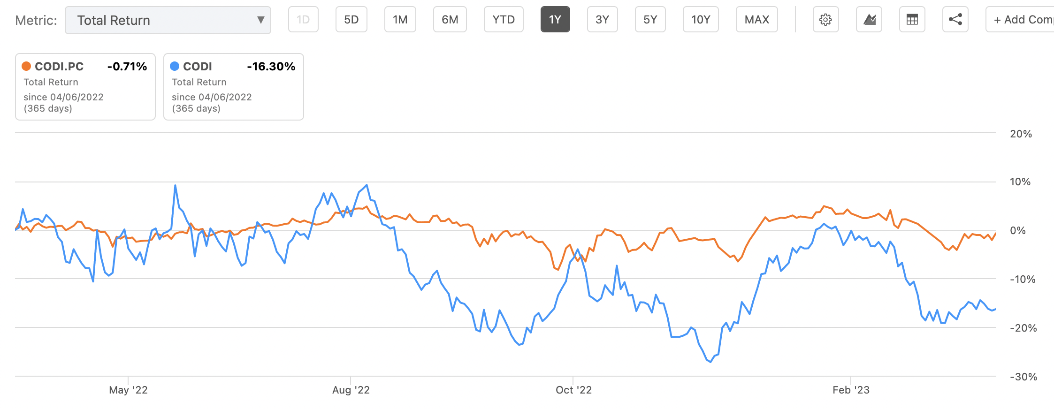
Task: Click the blue CODI color dot
Action: [175, 67]
